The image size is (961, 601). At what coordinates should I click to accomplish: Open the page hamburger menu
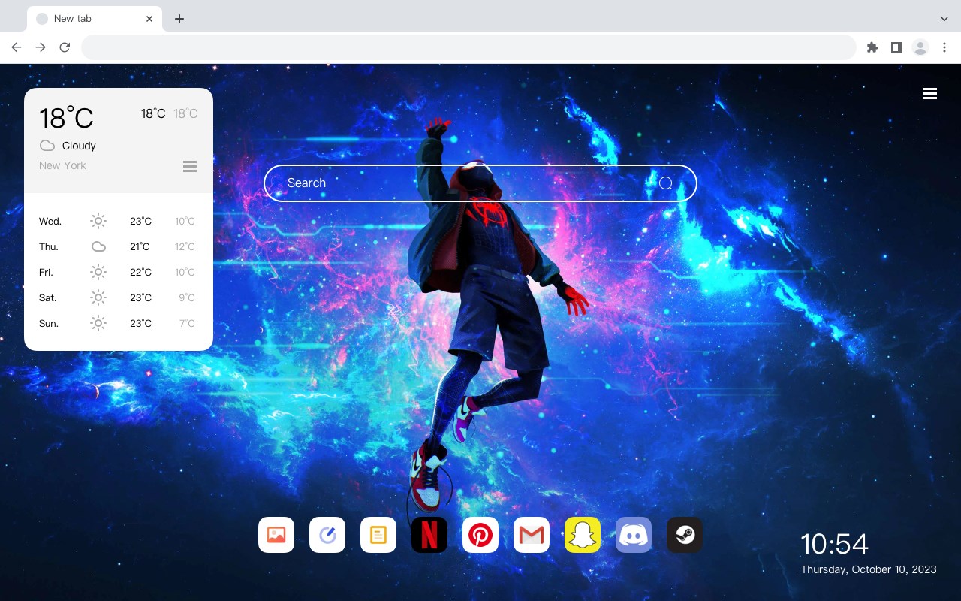(930, 93)
